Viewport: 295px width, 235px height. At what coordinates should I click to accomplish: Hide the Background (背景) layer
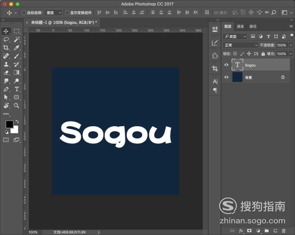[226, 77]
